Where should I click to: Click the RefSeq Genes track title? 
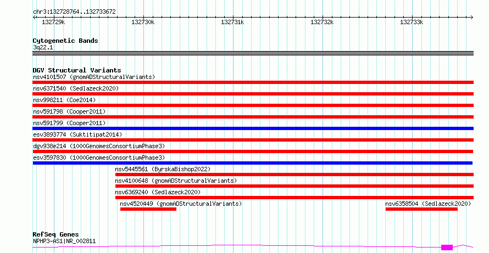(56, 234)
